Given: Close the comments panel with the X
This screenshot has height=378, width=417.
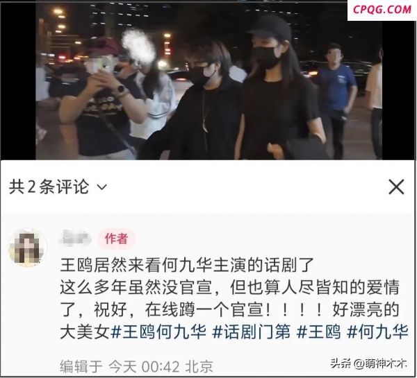Looking at the screenshot, I should (x=396, y=187).
